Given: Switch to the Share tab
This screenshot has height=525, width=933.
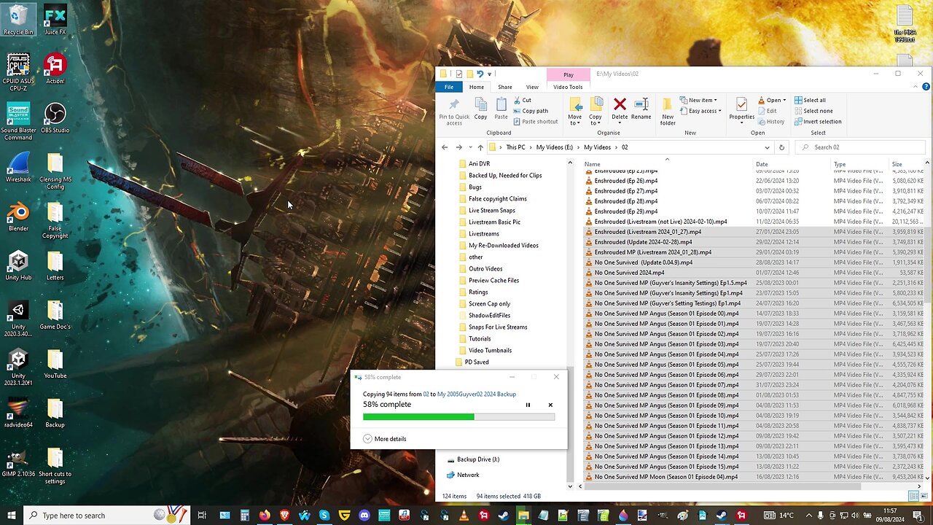Looking at the screenshot, I should (x=504, y=87).
